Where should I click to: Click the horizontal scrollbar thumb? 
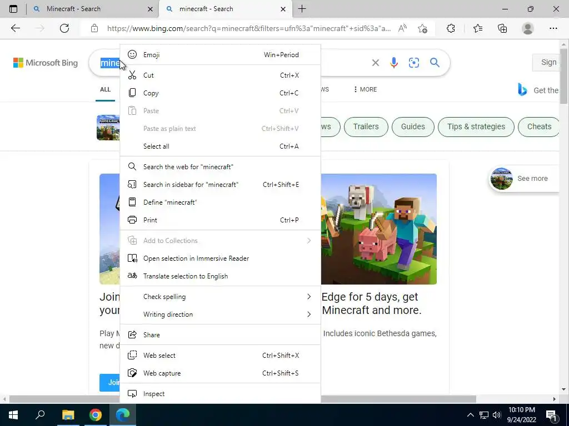[242, 399]
